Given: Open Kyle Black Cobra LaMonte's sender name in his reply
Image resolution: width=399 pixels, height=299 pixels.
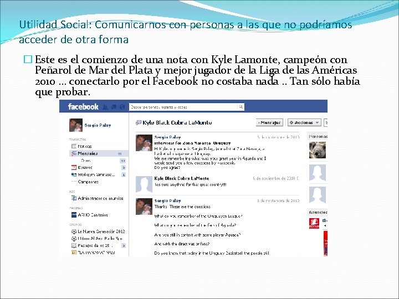Looking at the screenshot, I should 182,178.
